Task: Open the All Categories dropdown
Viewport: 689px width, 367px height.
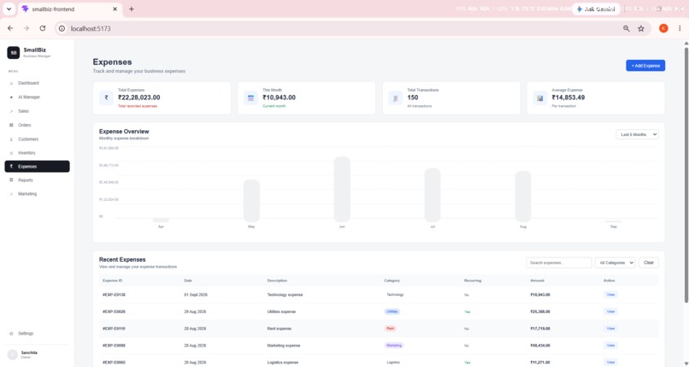Action: tap(615, 263)
